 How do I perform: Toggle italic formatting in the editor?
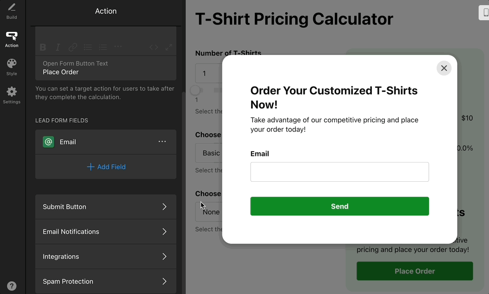(x=58, y=47)
